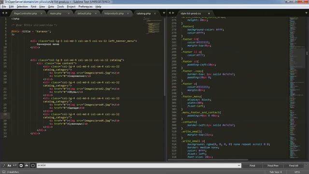Open the Tools menu
This screenshot has width=309, height=174.
(60, 6)
